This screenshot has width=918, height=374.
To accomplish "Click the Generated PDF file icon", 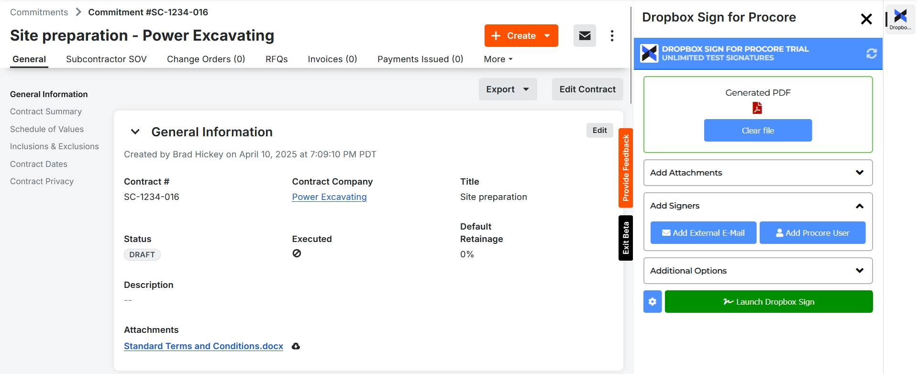I will tap(757, 108).
